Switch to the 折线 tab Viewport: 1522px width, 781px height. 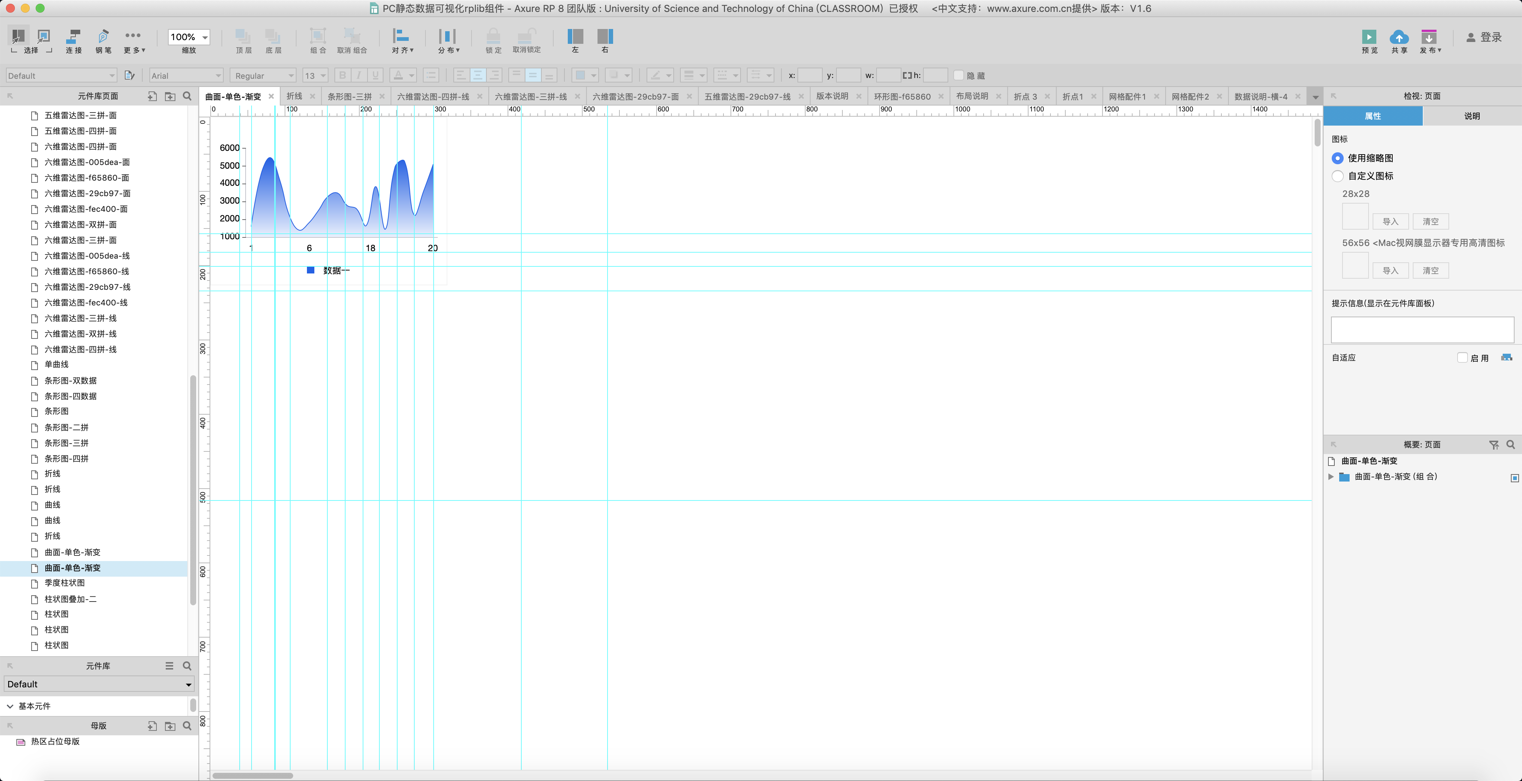pos(294,96)
